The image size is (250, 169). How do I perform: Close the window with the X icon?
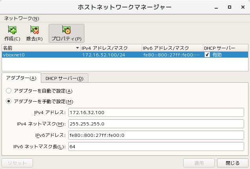pyautogui.click(x=243, y=7)
